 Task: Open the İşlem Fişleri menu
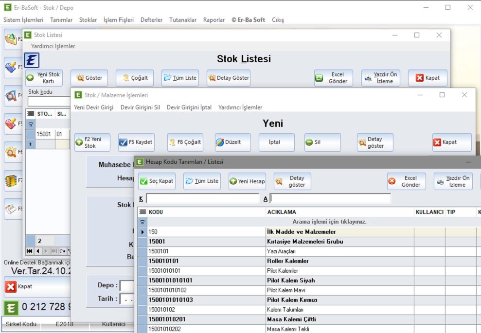[x=119, y=20]
